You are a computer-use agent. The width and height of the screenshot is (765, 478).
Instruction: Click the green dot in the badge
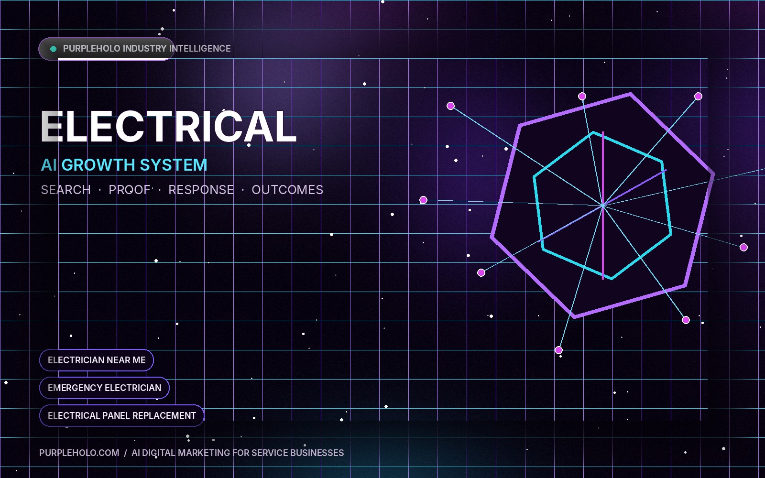coord(54,49)
